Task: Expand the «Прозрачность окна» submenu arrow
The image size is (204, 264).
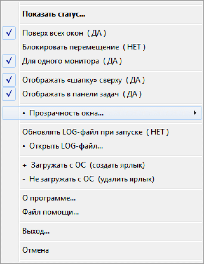Action: pos(195,113)
